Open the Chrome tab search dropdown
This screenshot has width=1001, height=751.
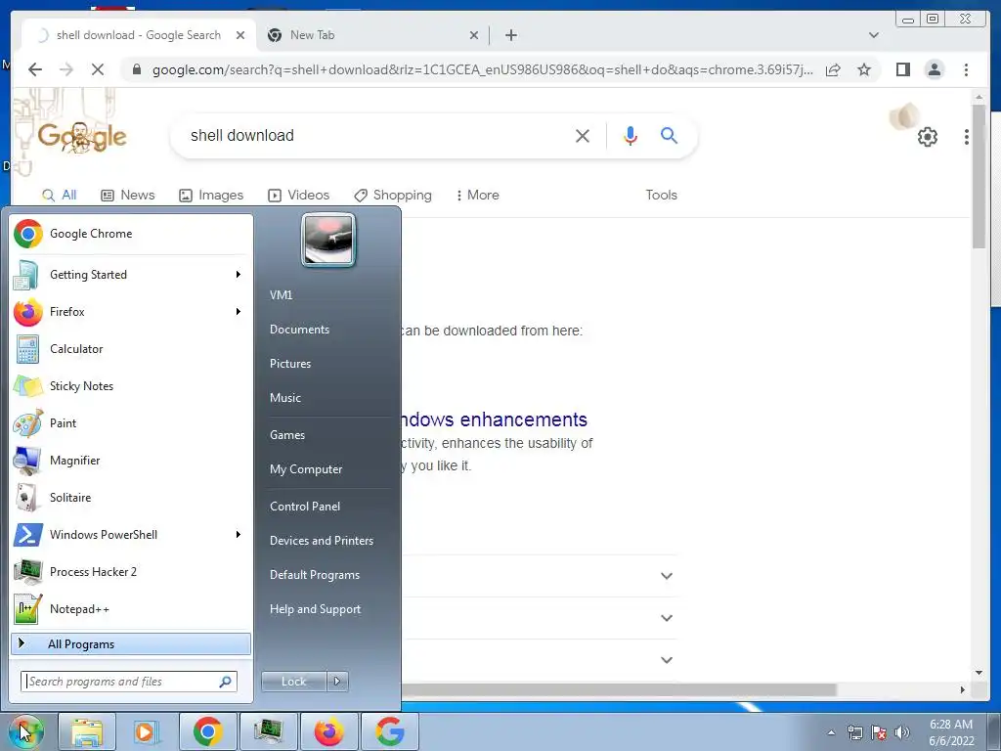point(873,35)
